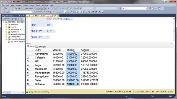Click the MaxSal column header

point(59,50)
